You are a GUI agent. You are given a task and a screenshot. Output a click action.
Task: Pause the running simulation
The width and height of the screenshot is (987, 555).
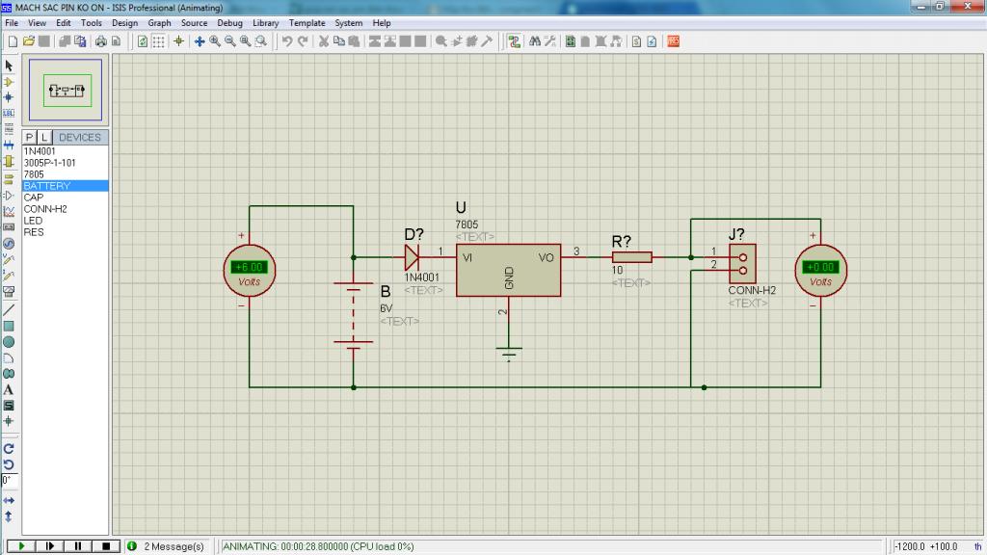(x=77, y=546)
